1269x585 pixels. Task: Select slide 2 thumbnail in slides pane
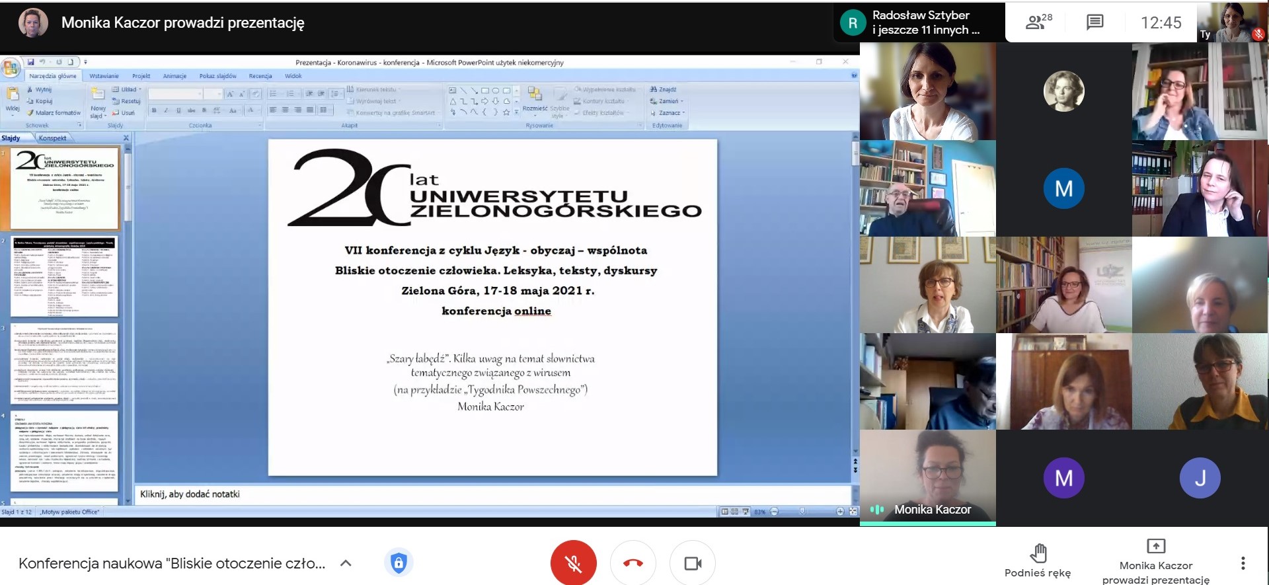coord(64,276)
